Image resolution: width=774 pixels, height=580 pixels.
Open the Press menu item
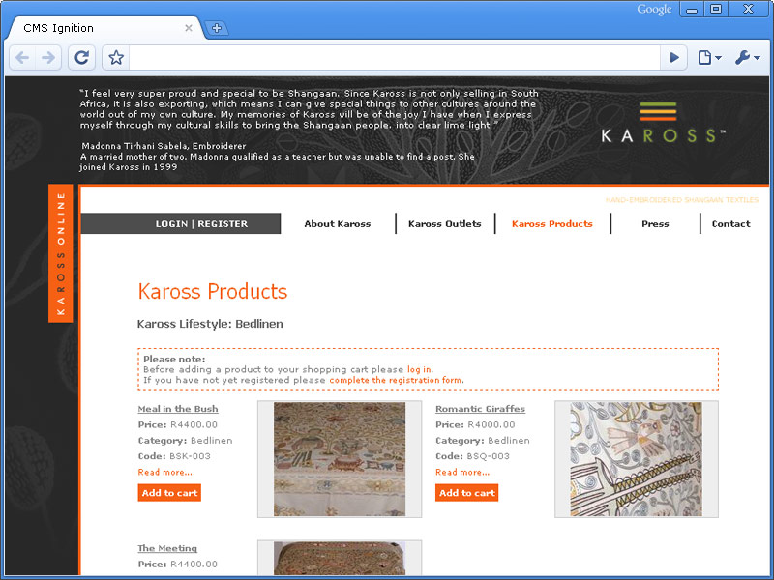655,224
